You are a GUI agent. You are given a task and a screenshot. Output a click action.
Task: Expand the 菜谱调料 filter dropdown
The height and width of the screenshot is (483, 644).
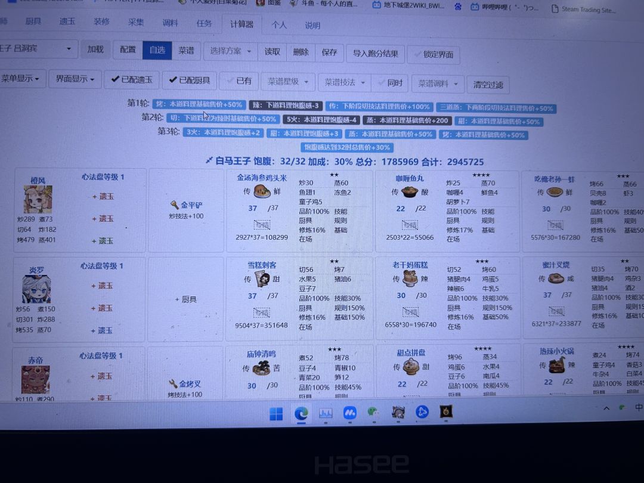click(438, 84)
